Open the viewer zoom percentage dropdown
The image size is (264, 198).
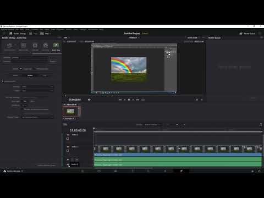click(x=66, y=37)
